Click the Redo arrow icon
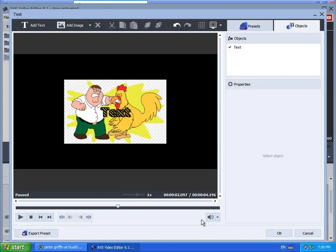The width and height of the screenshot is (336, 252). pos(187,25)
